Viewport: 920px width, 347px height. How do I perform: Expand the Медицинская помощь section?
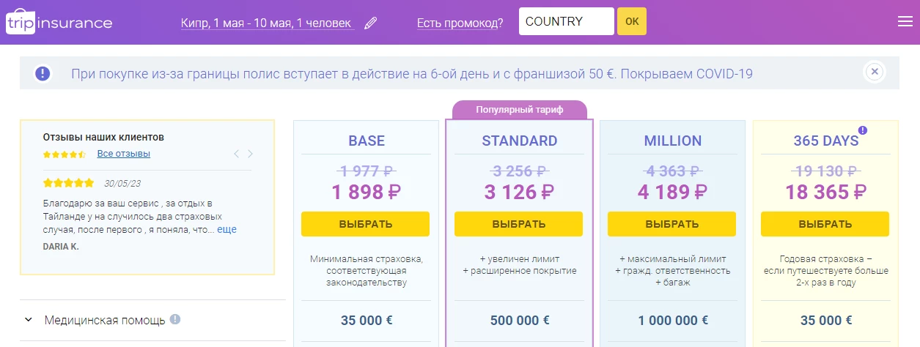[152, 320]
